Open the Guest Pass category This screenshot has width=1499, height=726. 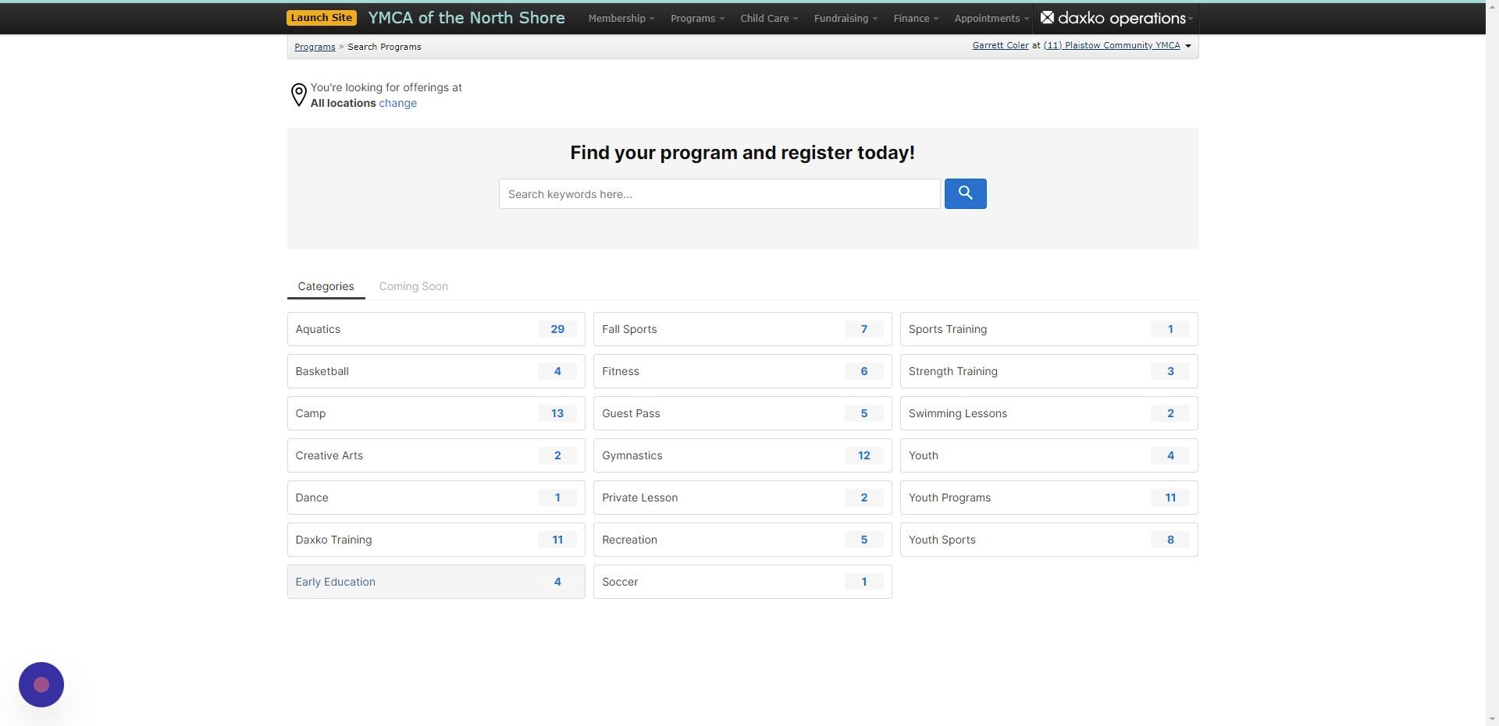click(x=742, y=413)
